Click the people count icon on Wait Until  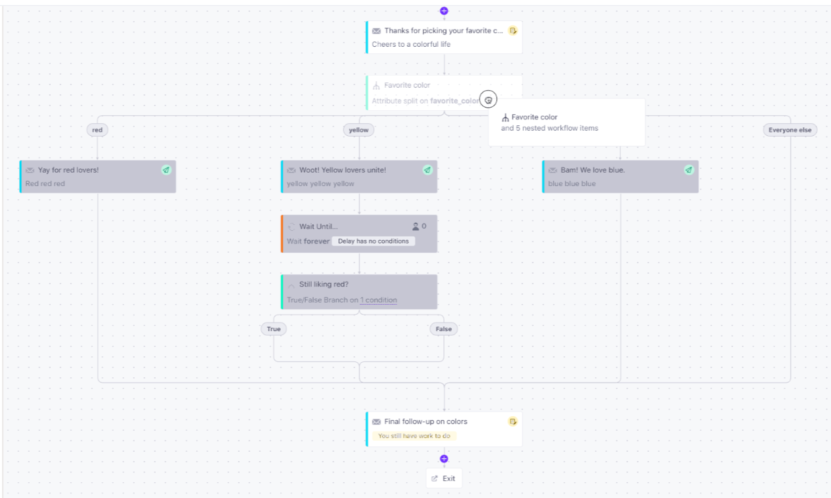point(415,226)
